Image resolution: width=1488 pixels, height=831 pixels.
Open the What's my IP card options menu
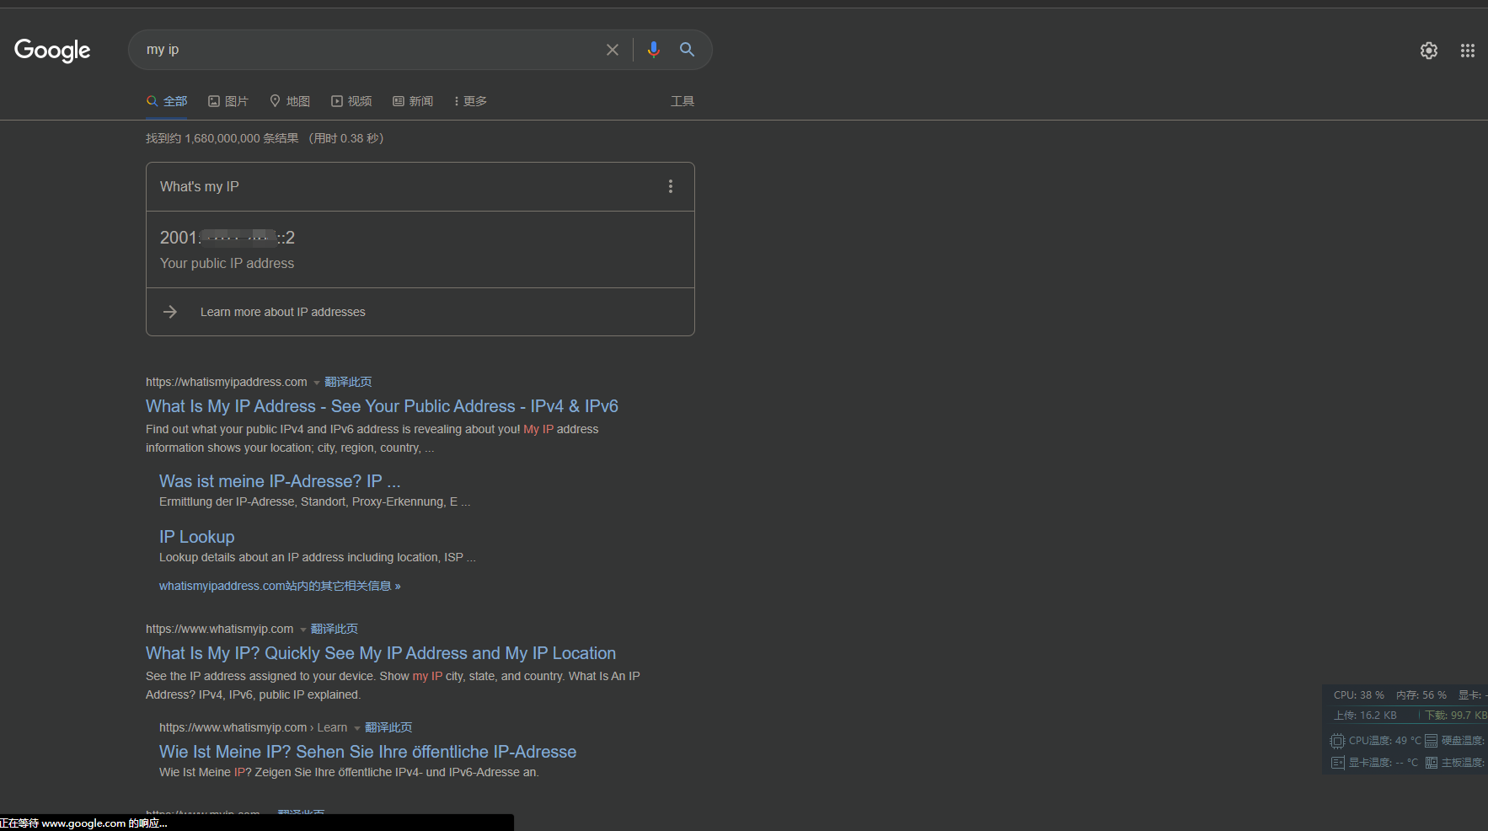tap(671, 186)
